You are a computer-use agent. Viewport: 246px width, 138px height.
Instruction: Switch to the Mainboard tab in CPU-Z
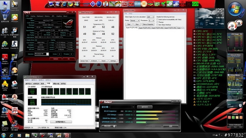[x=40, y=16]
